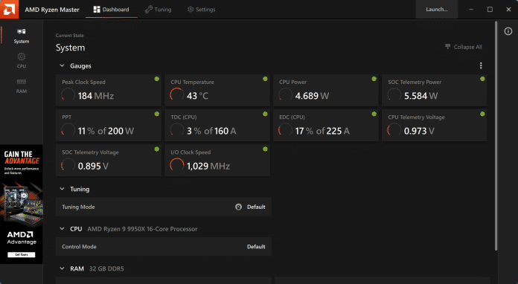Image resolution: width=518 pixels, height=284 pixels.
Task: Click the 0.973 V voltage value
Action: tap(419, 131)
